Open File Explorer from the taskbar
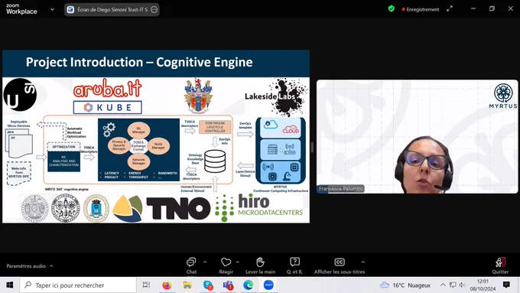The width and height of the screenshot is (520, 293). (x=187, y=285)
